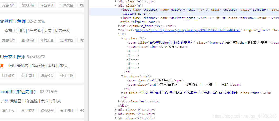279x121 pixels.
Task: Collapse the a href element node
Action: (x=119, y=30)
